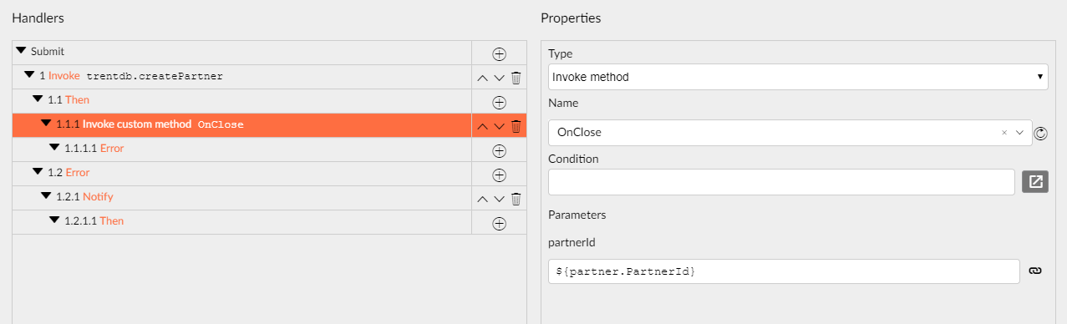
Task: Add handler to Submit row
Action: [x=499, y=54]
